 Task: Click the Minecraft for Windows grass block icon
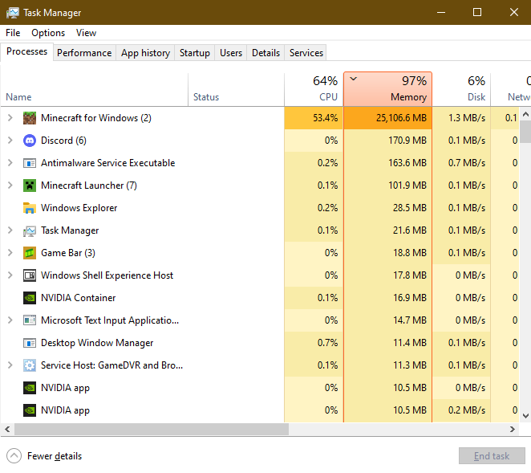30,118
